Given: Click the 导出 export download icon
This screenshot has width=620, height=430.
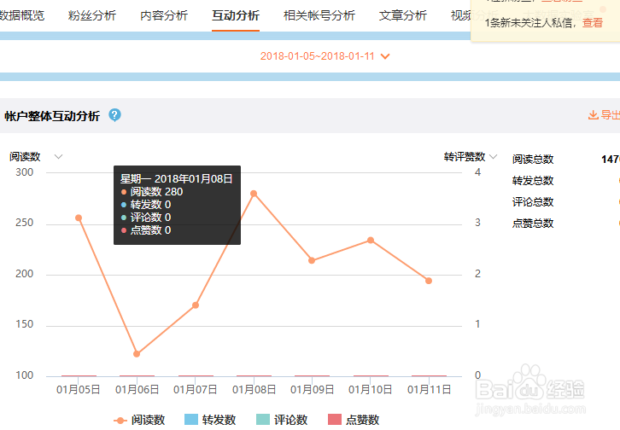Looking at the screenshot, I should click(x=594, y=115).
